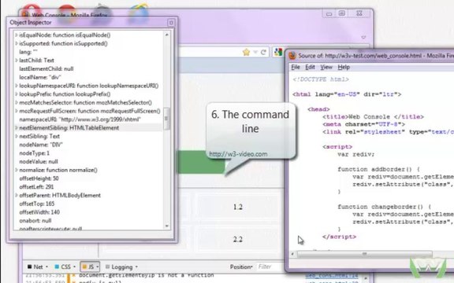The image size is (454, 283).
Task: Select the offsetWidth: 140 row
Action: pyautogui.click(x=88, y=212)
